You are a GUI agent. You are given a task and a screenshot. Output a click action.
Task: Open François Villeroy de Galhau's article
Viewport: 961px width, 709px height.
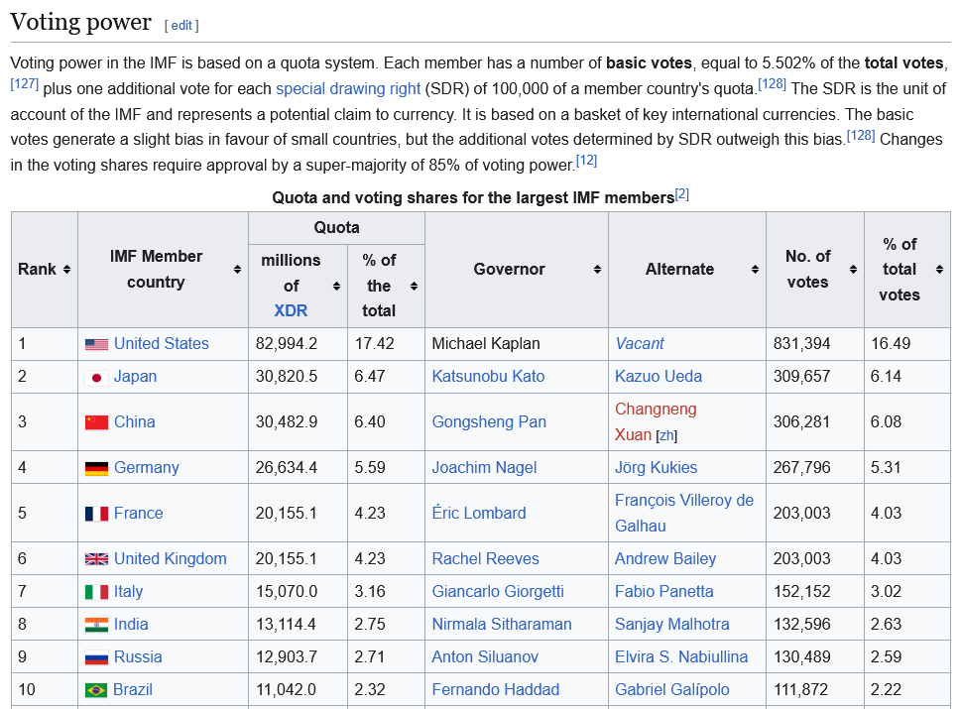tap(684, 513)
